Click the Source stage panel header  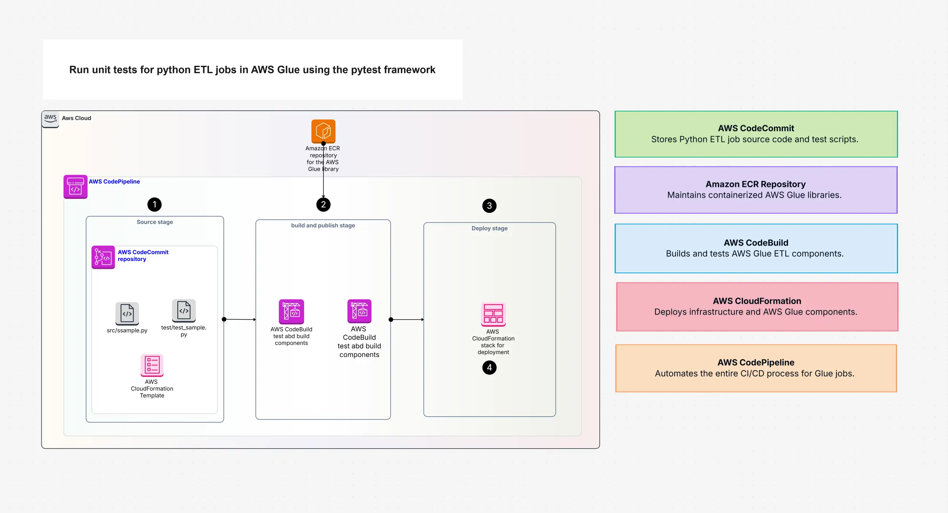[x=155, y=222]
